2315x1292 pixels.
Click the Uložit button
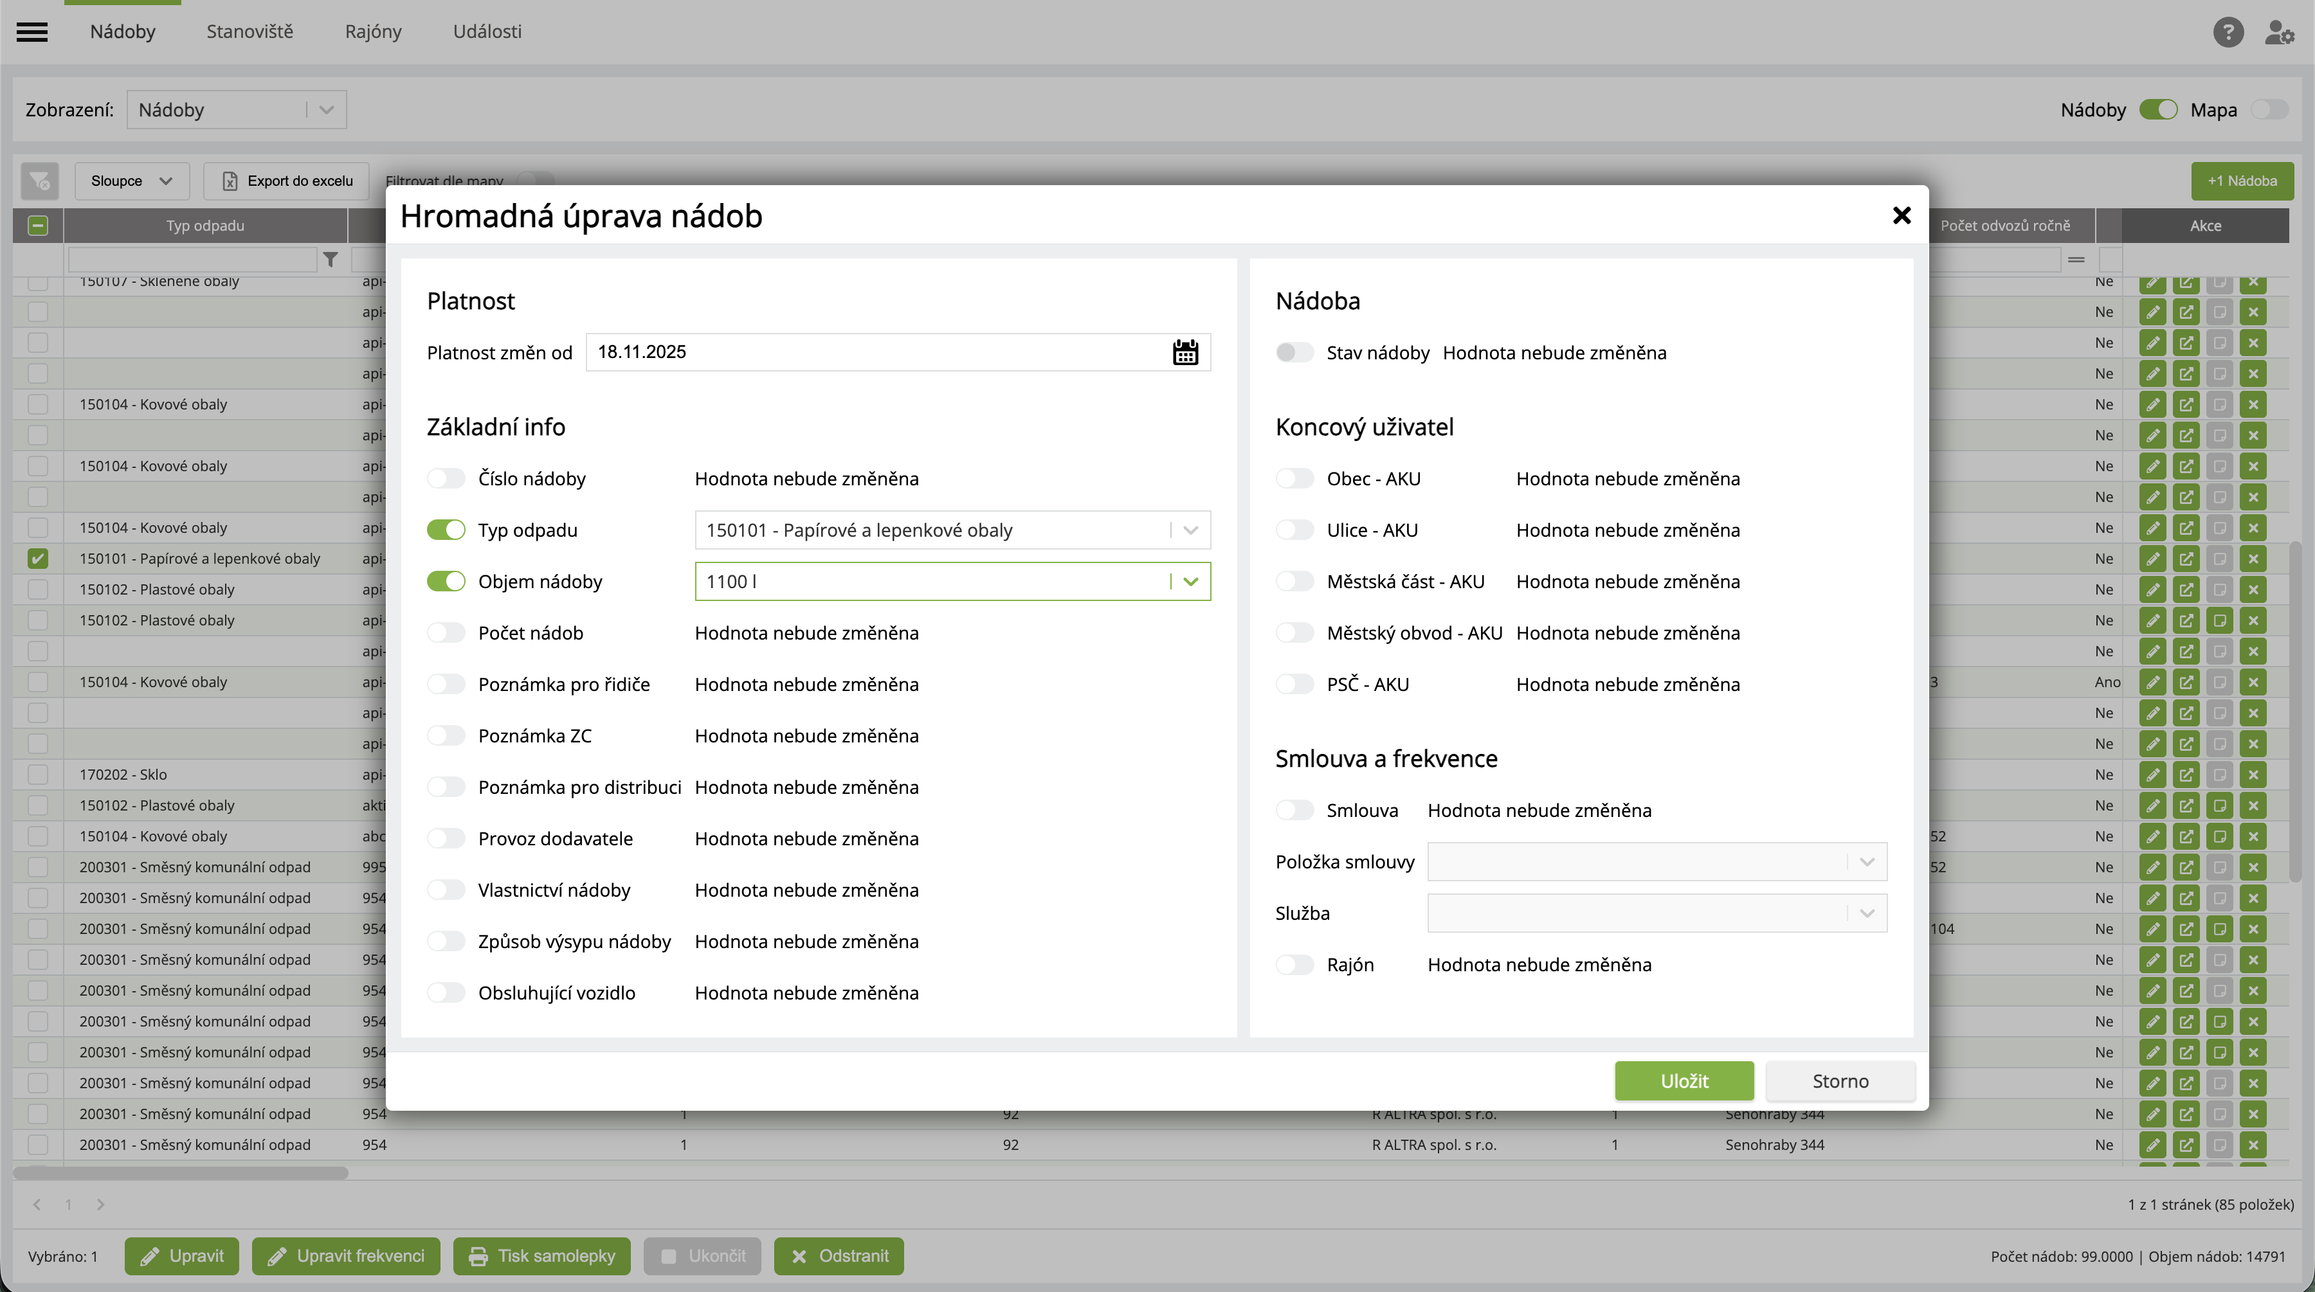point(1684,1081)
